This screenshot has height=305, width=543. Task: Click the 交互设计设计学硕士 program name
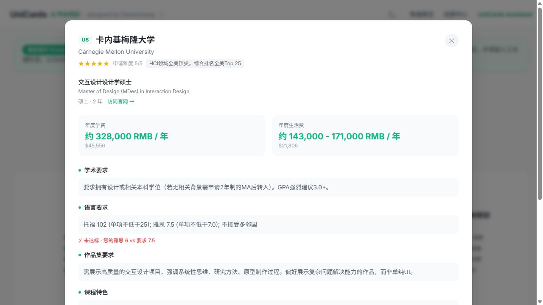[105, 82]
